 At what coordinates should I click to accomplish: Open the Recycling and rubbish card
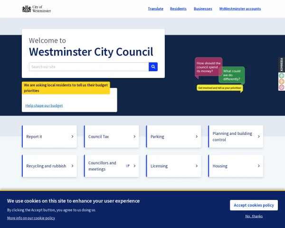[x=49, y=166]
